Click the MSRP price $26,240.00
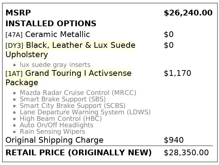 click(188, 13)
